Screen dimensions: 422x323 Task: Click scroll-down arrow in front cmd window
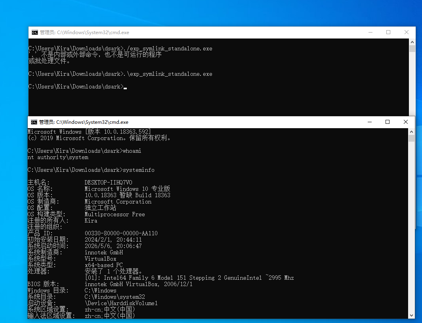(x=411, y=315)
